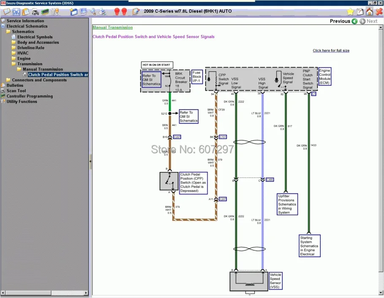The image size is (384, 298).
Task: Click the content vertical scrollbar up arrow
Action: point(381,27)
